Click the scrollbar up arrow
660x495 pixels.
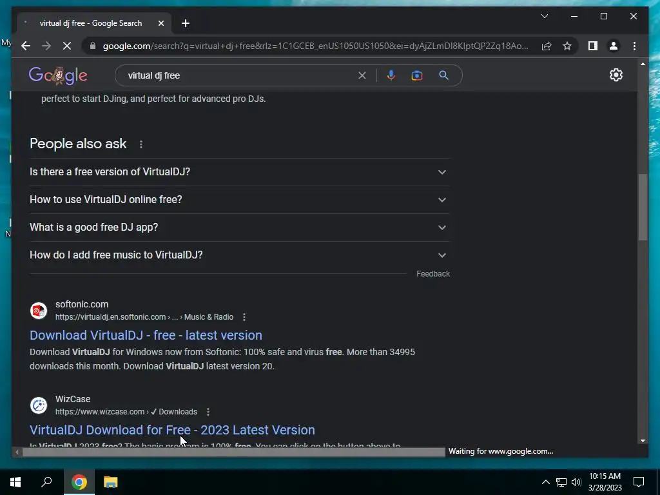pos(643,64)
